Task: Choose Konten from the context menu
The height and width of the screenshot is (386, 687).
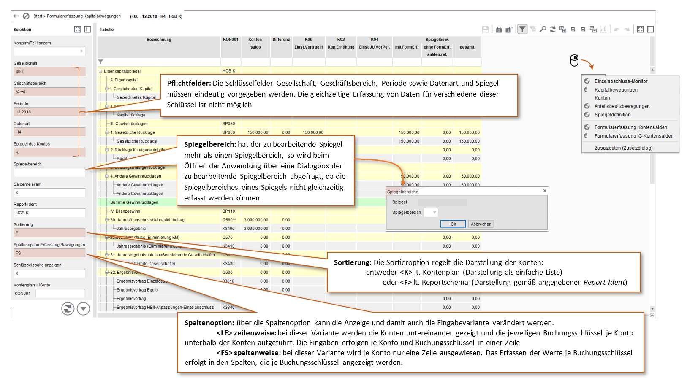Action: (x=602, y=98)
